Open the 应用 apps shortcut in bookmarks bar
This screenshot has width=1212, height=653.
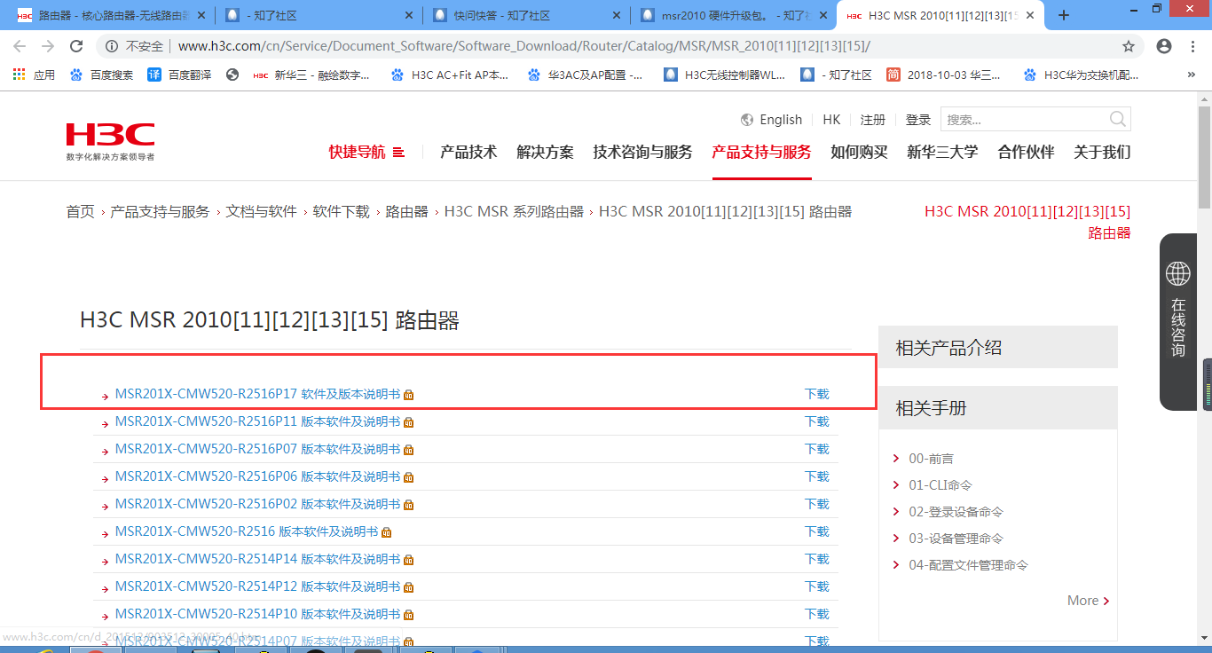(35, 75)
